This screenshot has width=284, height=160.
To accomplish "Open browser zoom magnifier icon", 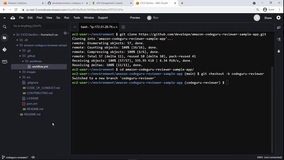I will click(x=257, y=10).
